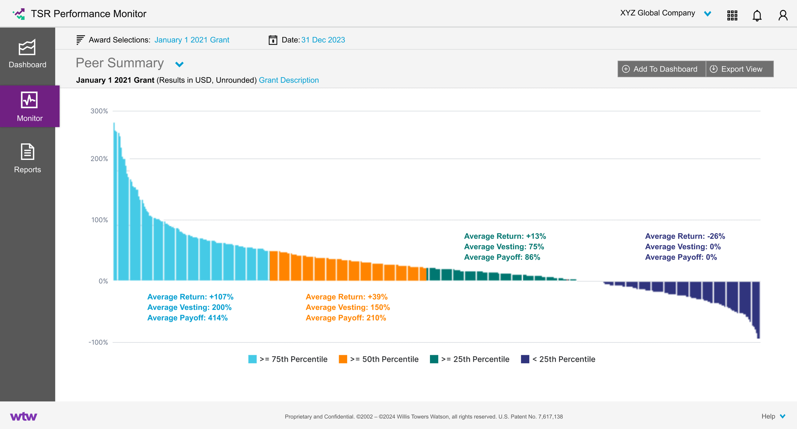Image resolution: width=797 pixels, height=429 pixels.
Task: Open the Grant Description link
Action: coord(289,80)
